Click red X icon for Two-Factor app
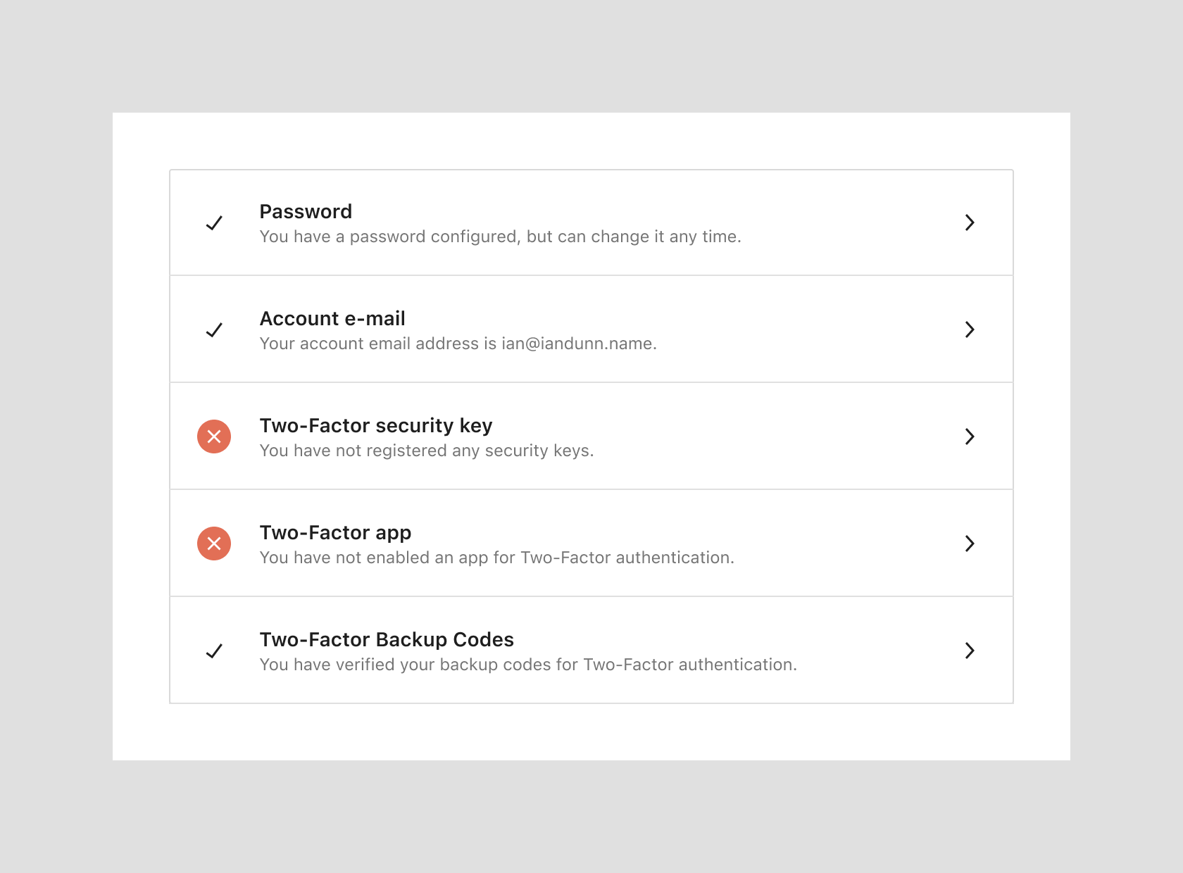The image size is (1183, 873). 214,544
